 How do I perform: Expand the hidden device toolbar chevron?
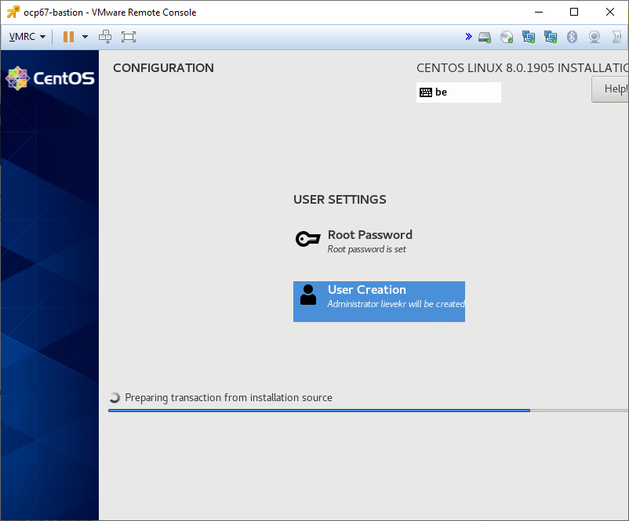(x=468, y=37)
